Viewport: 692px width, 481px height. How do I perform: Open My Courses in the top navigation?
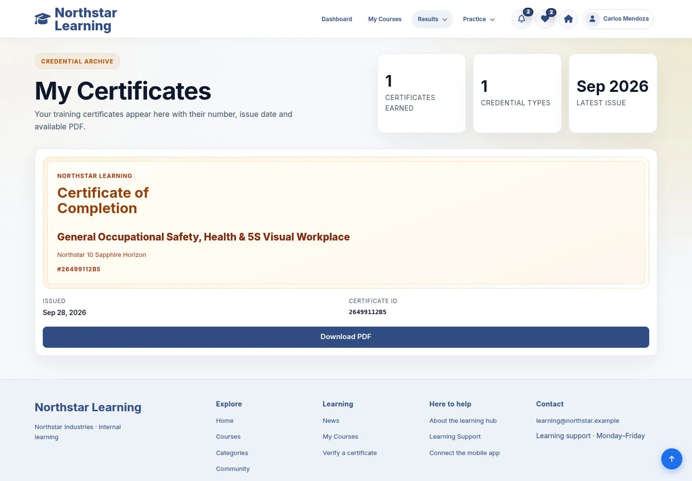pos(385,19)
